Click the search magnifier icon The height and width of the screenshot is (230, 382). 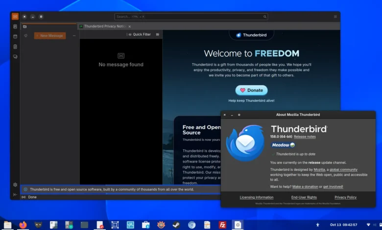click(265, 17)
